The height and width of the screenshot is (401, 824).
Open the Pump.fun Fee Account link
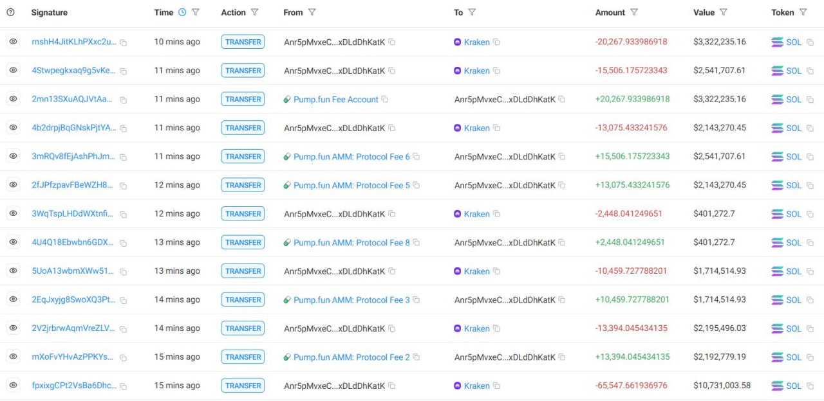pyautogui.click(x=336, y=99)
